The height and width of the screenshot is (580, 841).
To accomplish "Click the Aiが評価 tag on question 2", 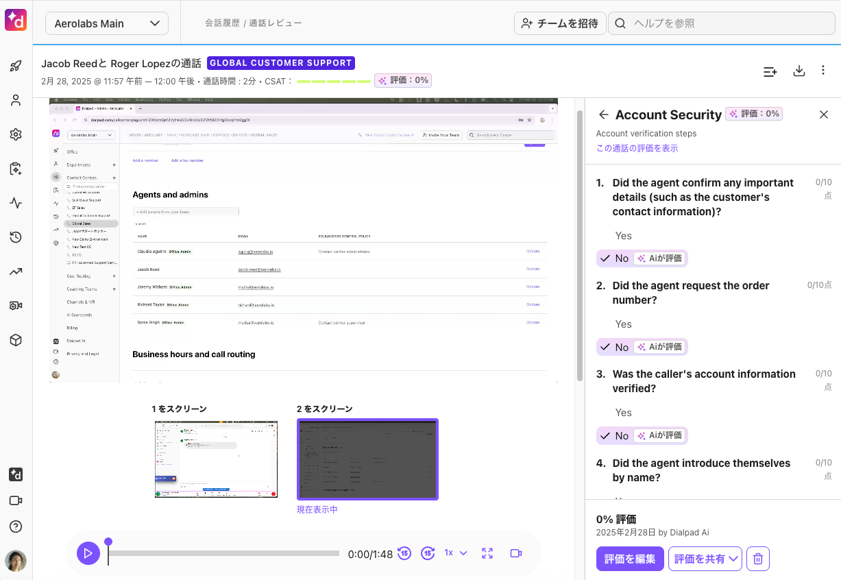I will (x=659, y=347).
